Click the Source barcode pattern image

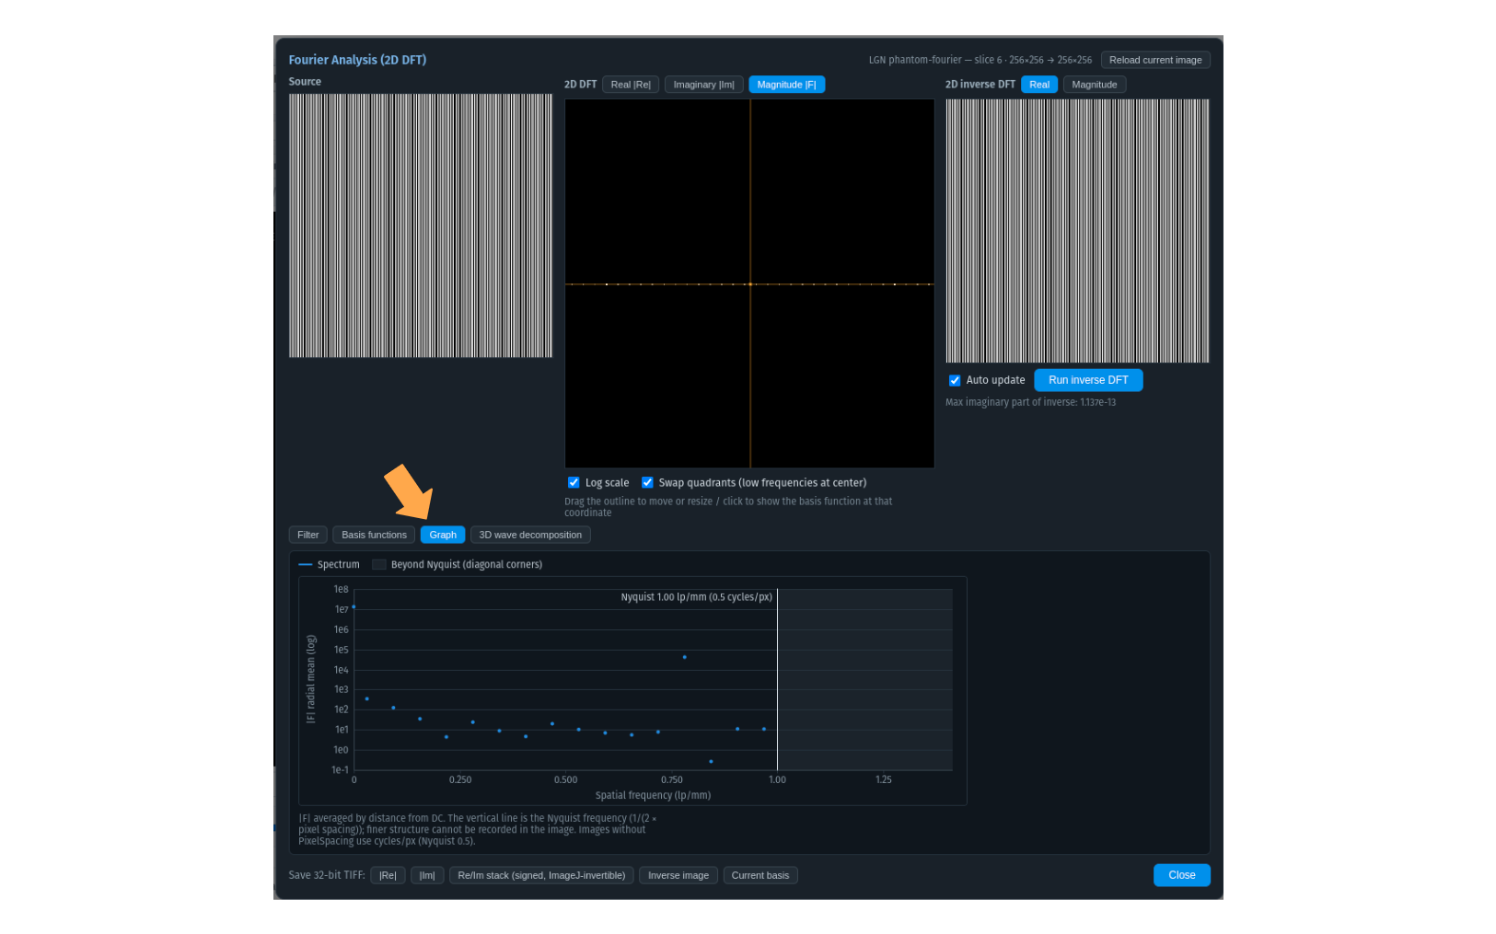pos(421,225)
